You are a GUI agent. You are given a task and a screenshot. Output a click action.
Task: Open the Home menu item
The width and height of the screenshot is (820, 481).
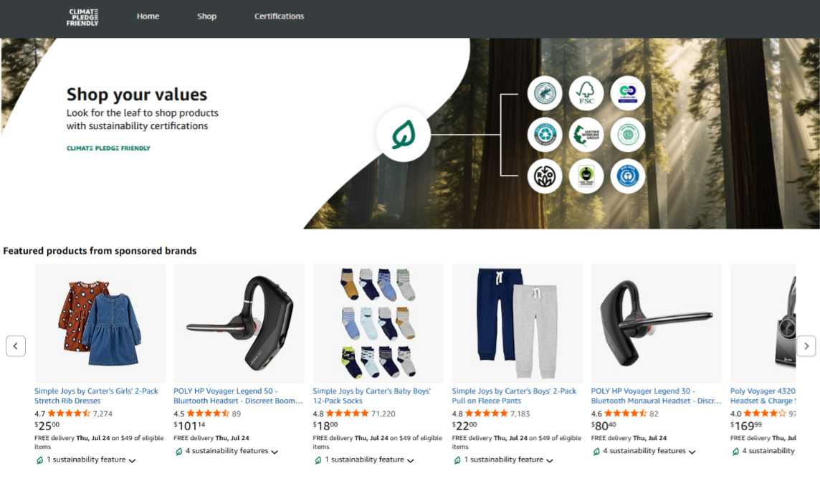click(148, 16)
